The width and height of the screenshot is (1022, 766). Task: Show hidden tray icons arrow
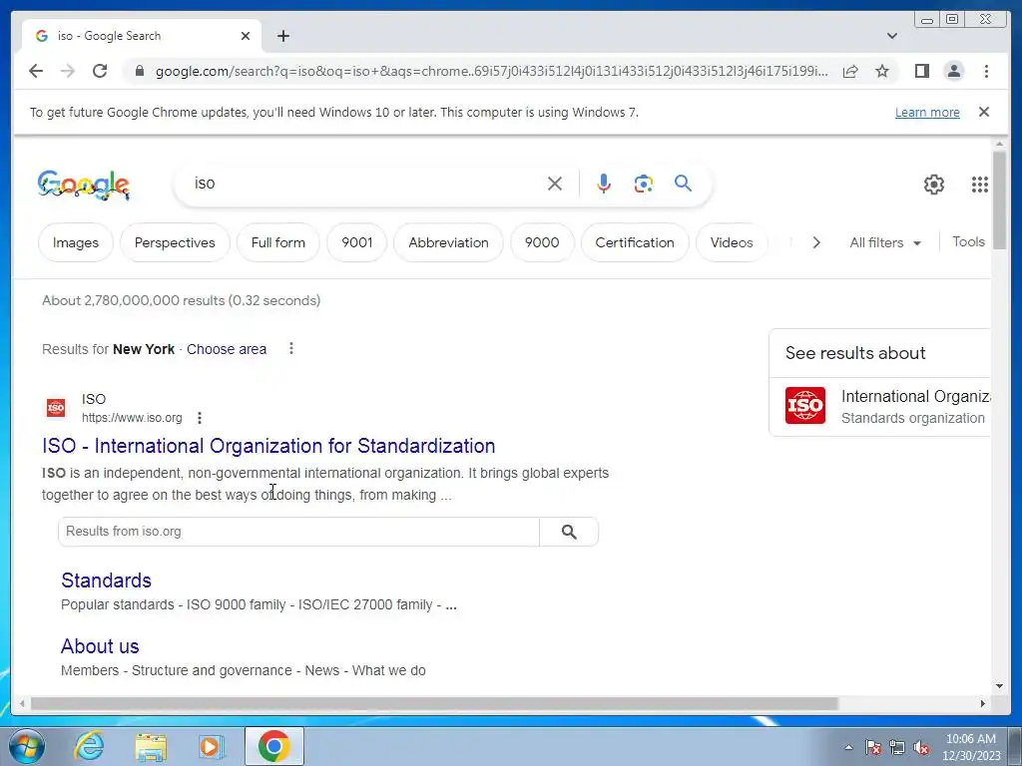pyautogui.click(x=848, y=747)
